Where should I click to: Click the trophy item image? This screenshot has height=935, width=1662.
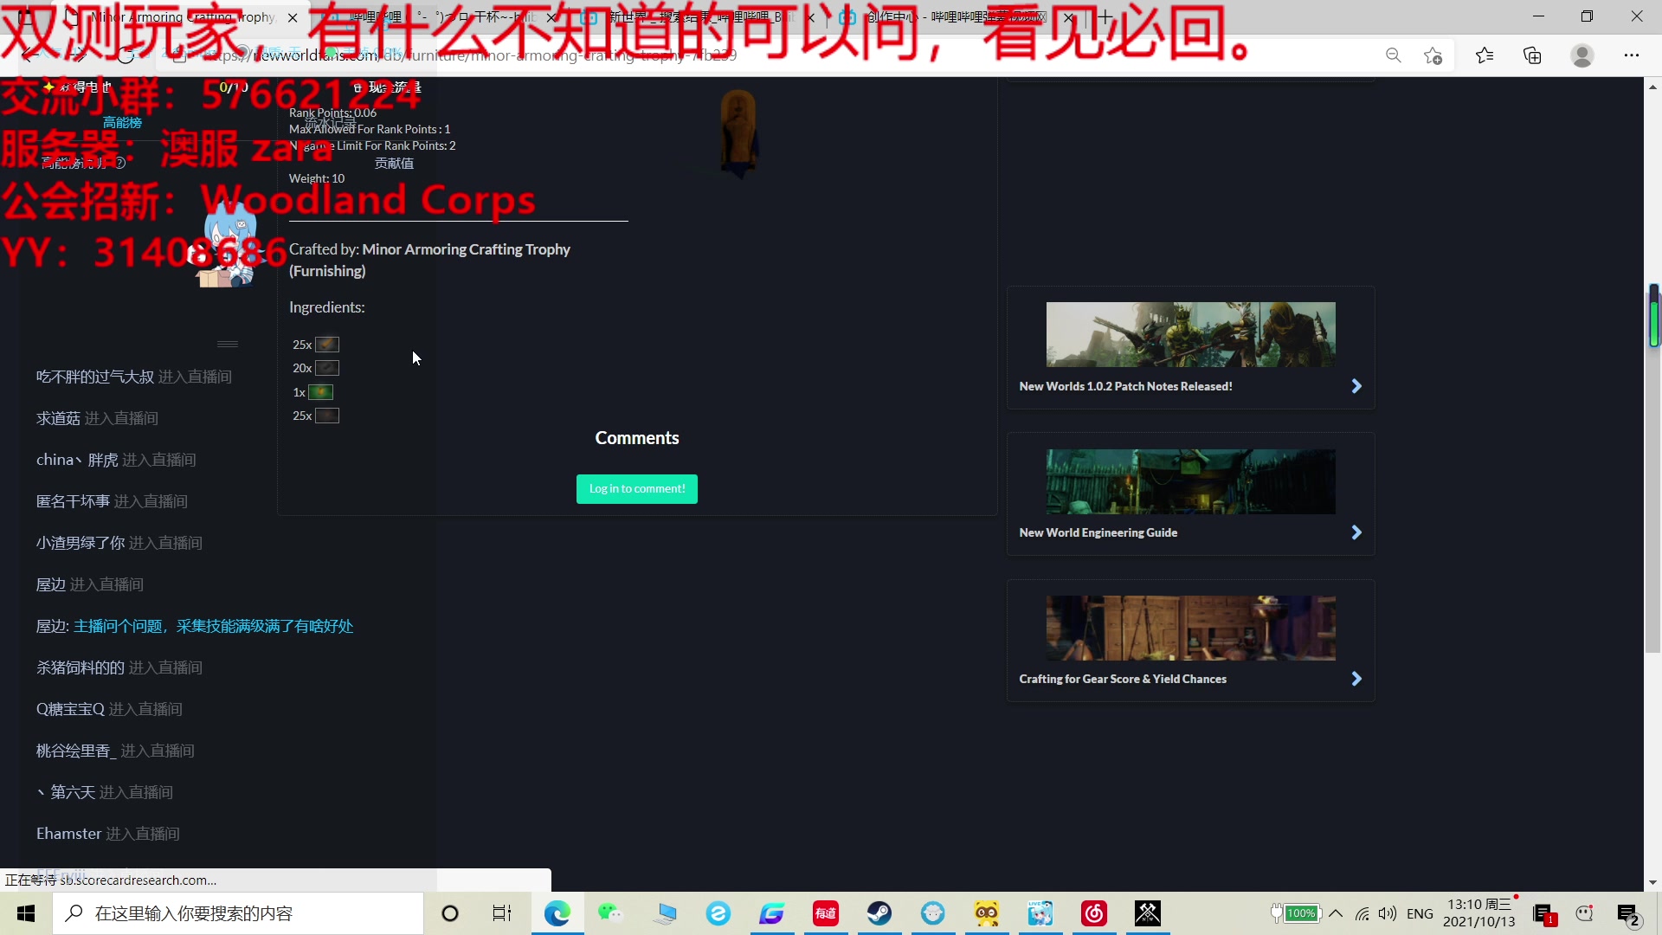pos(738,134)
